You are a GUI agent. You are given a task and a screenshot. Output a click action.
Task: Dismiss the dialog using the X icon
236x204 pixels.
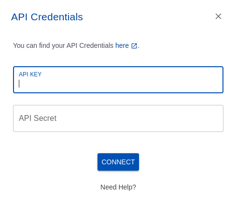[218, 16]
